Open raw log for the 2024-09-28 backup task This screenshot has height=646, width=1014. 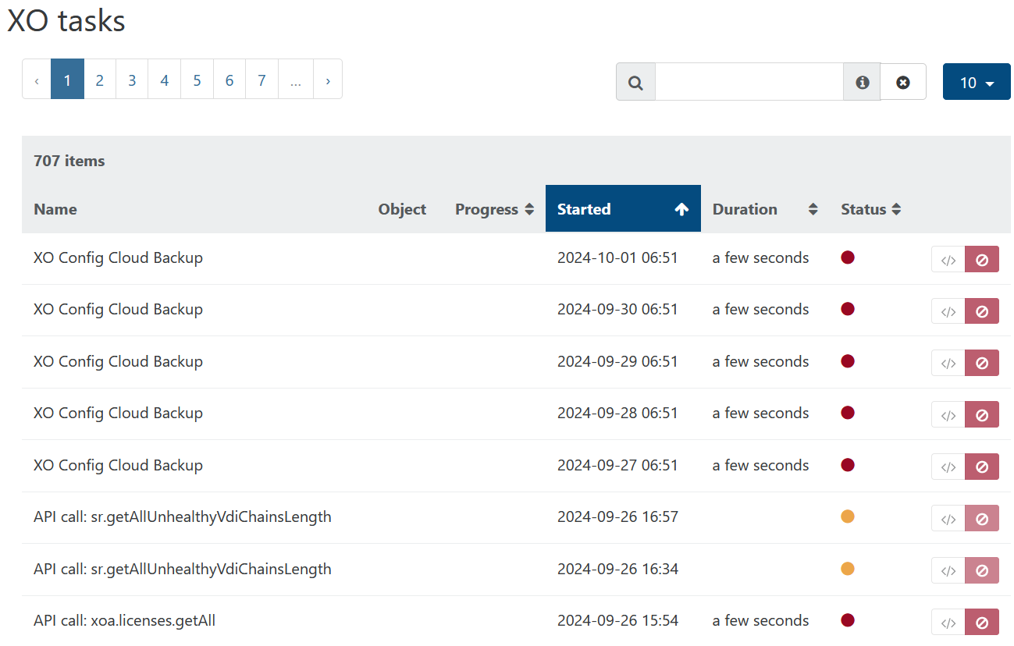click(948, 415)
